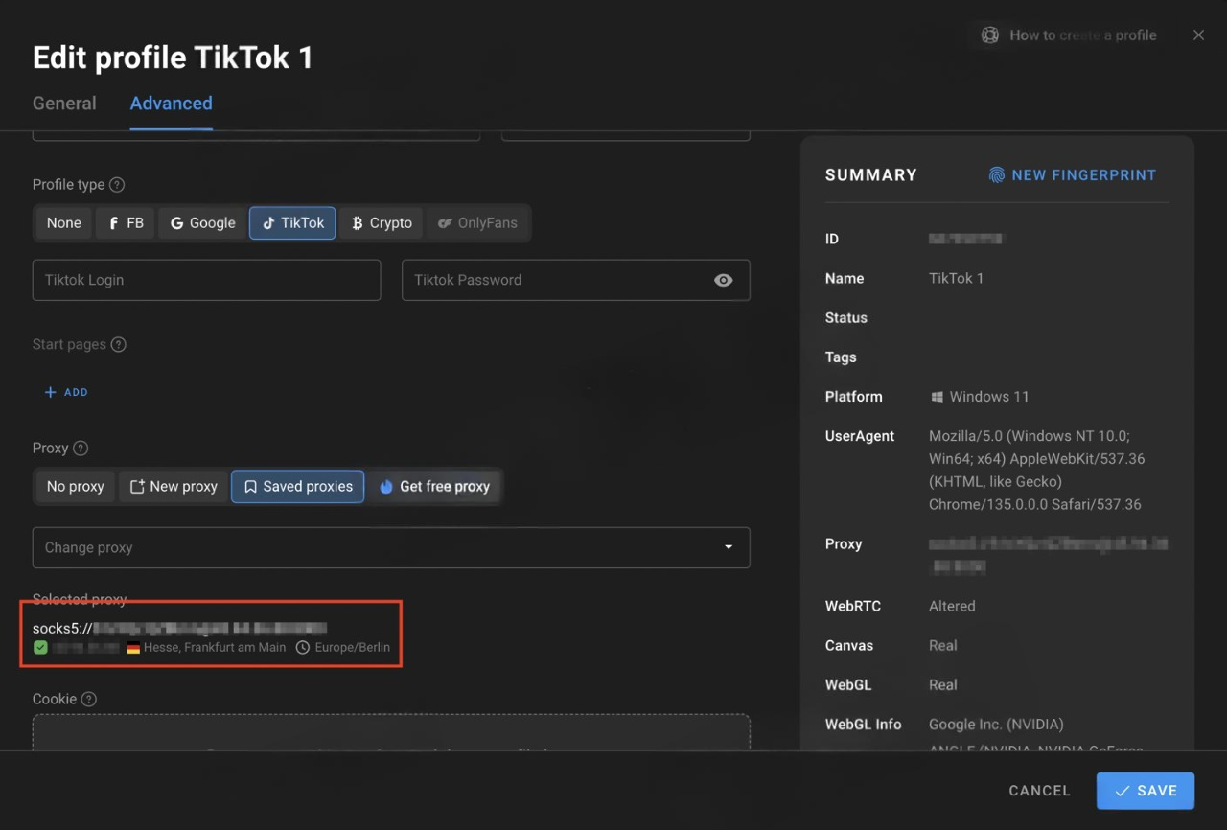Click the Hesse, Frankfurt am Main location text
The image size is (1227, 830).
(215, 648)
